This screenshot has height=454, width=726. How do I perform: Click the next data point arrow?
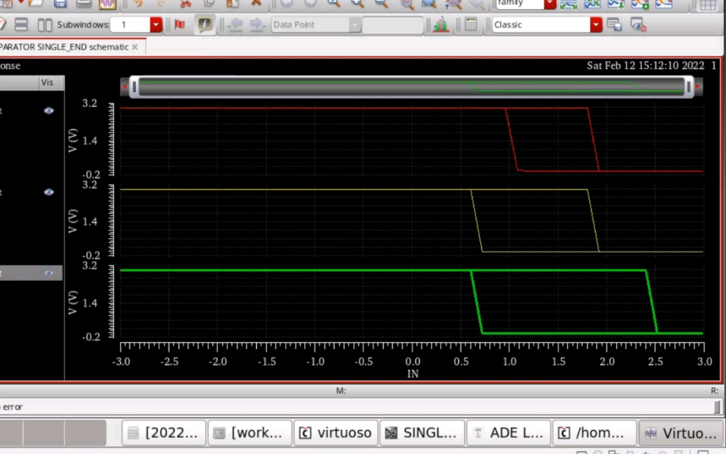coord(257,24)
